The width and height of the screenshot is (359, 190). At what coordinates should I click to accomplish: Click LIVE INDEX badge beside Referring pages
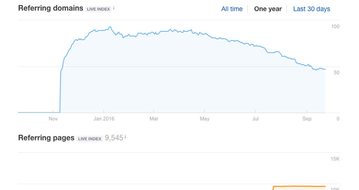coord(90,138)
